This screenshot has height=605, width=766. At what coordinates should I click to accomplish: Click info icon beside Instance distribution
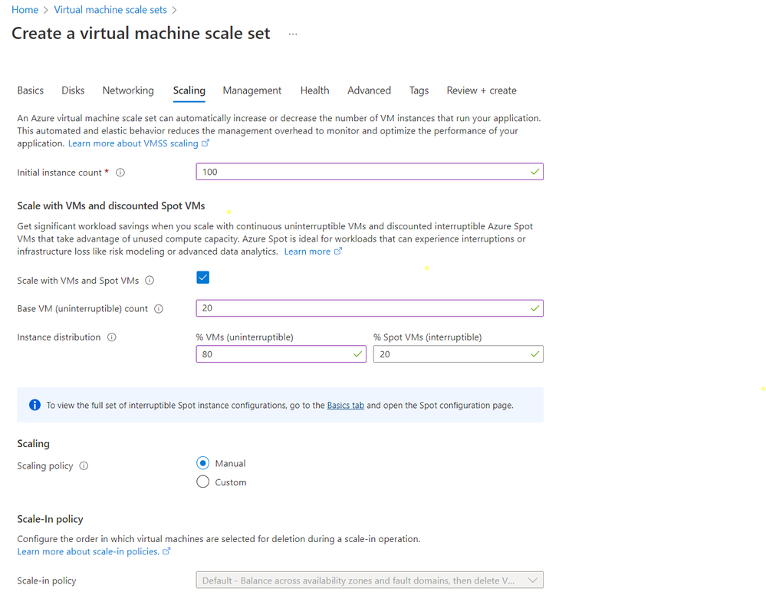coord(112,337)
